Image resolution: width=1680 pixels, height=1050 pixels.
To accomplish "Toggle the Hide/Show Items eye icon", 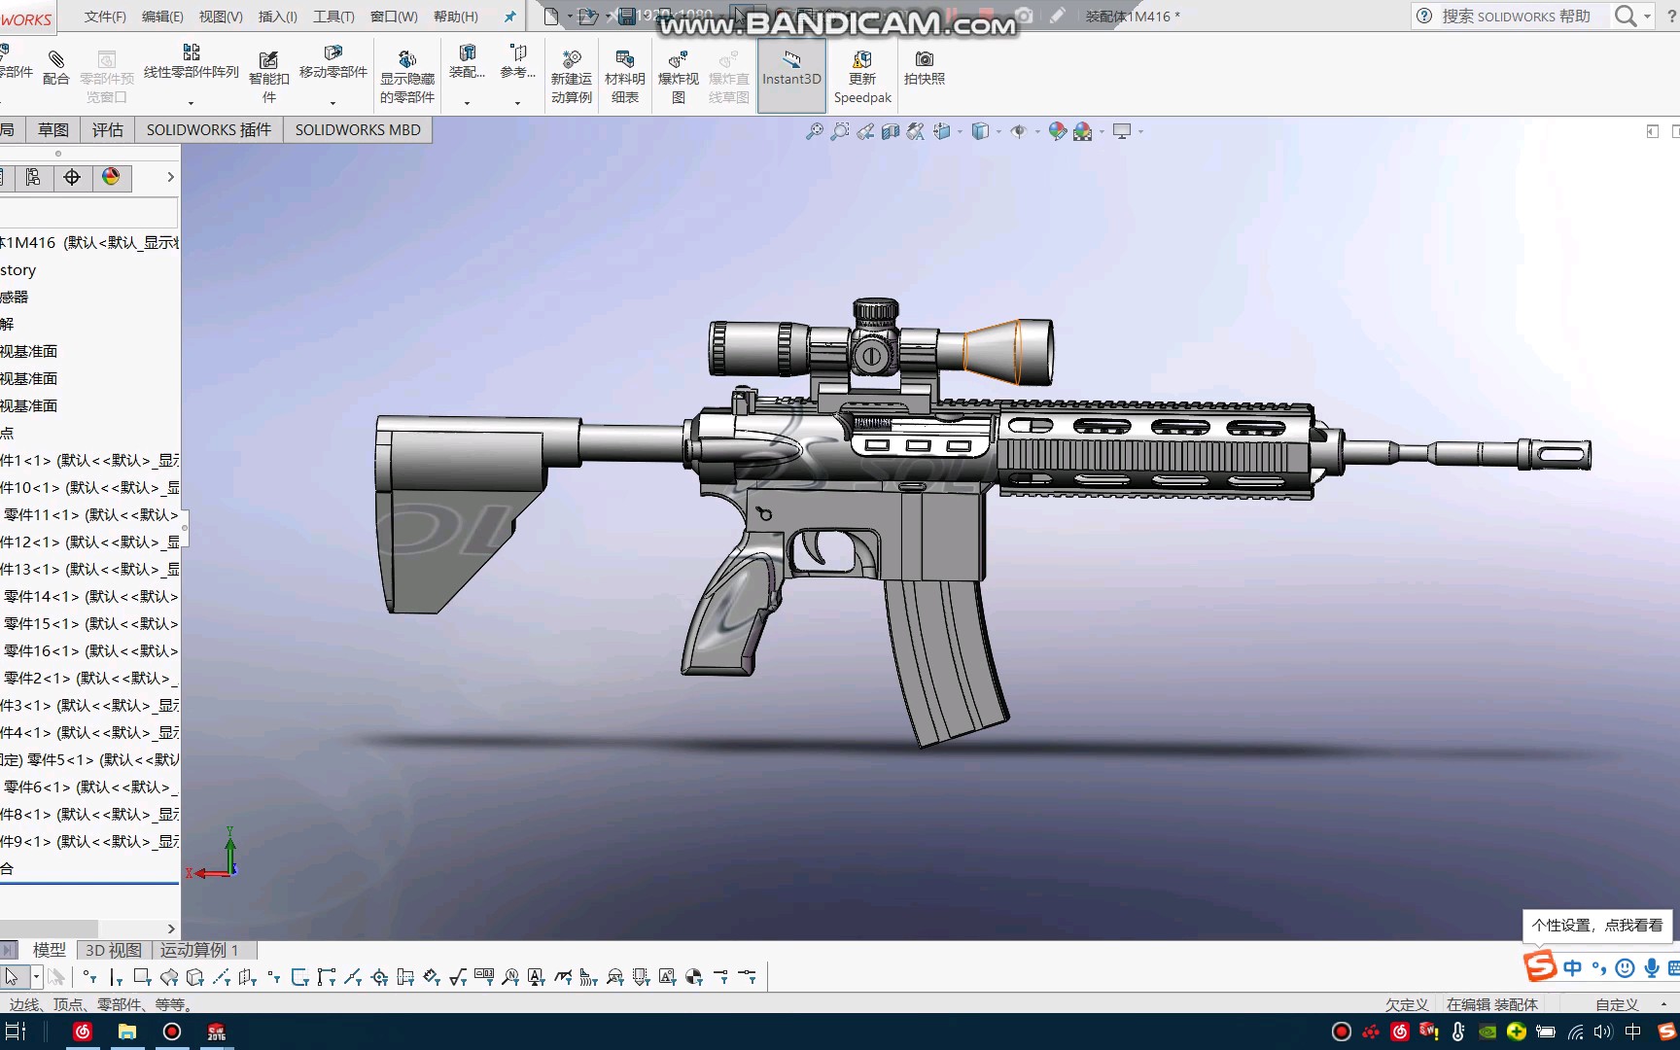I will tap(1020, 131).
